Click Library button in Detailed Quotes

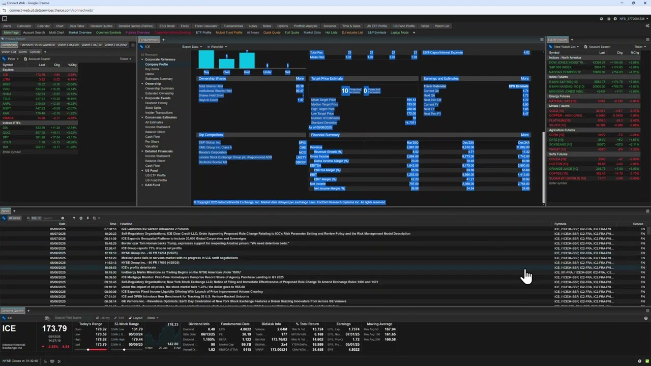click(103, 318)
